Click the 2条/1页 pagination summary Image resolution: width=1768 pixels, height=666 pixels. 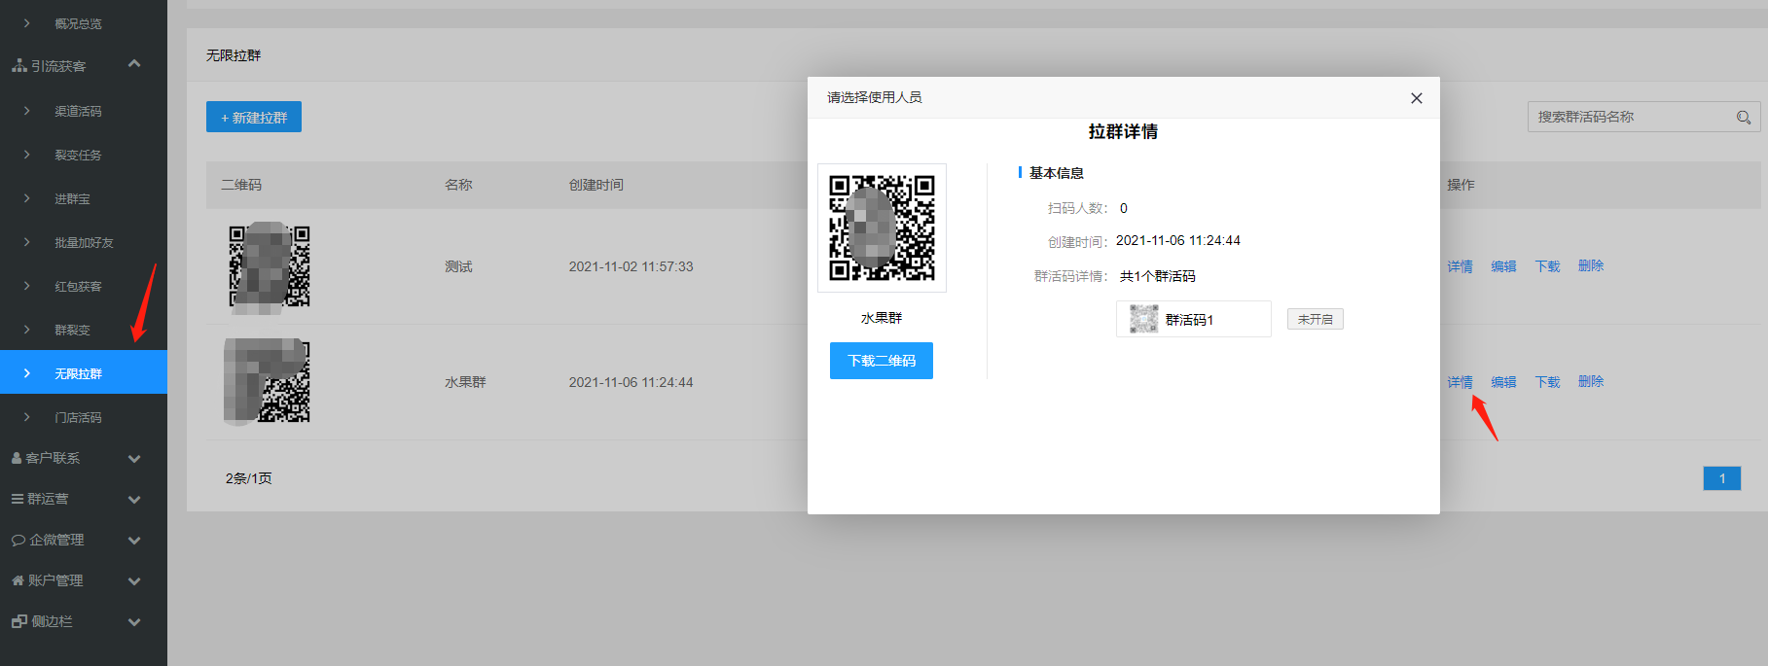click(249, 478)
